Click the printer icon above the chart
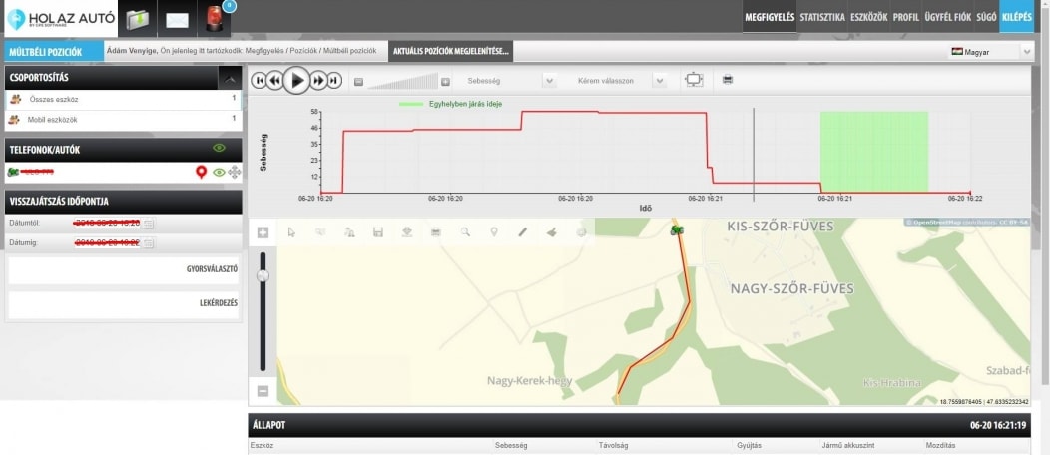This screenshot has height=455, width=1050. (x=728, y=80)
